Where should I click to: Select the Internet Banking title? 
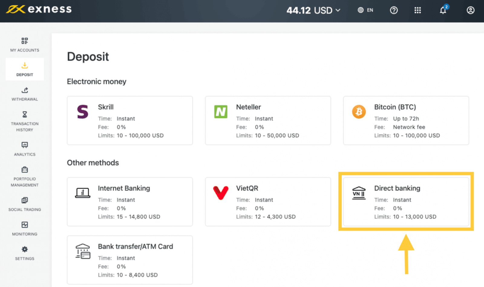[124, 188]
